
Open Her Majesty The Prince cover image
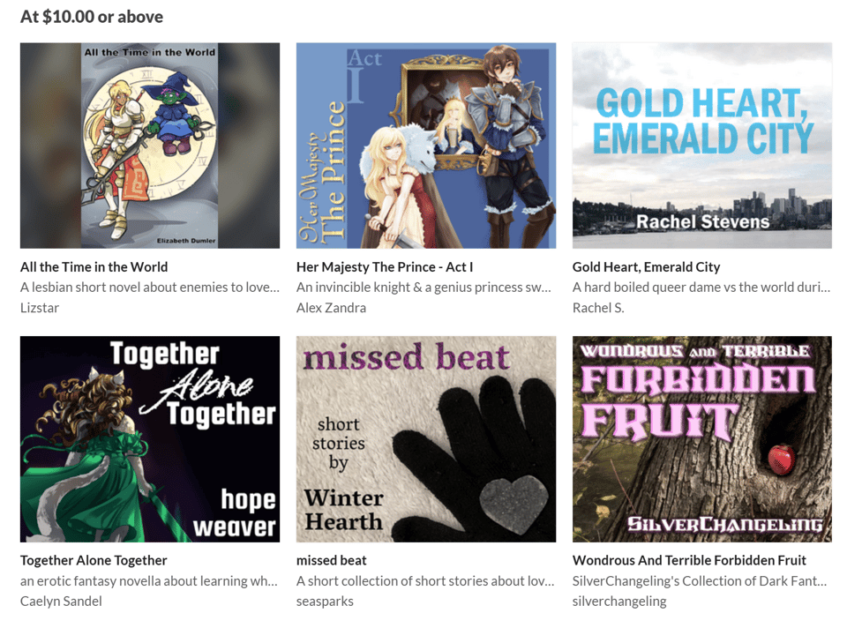tap(425, 146)
